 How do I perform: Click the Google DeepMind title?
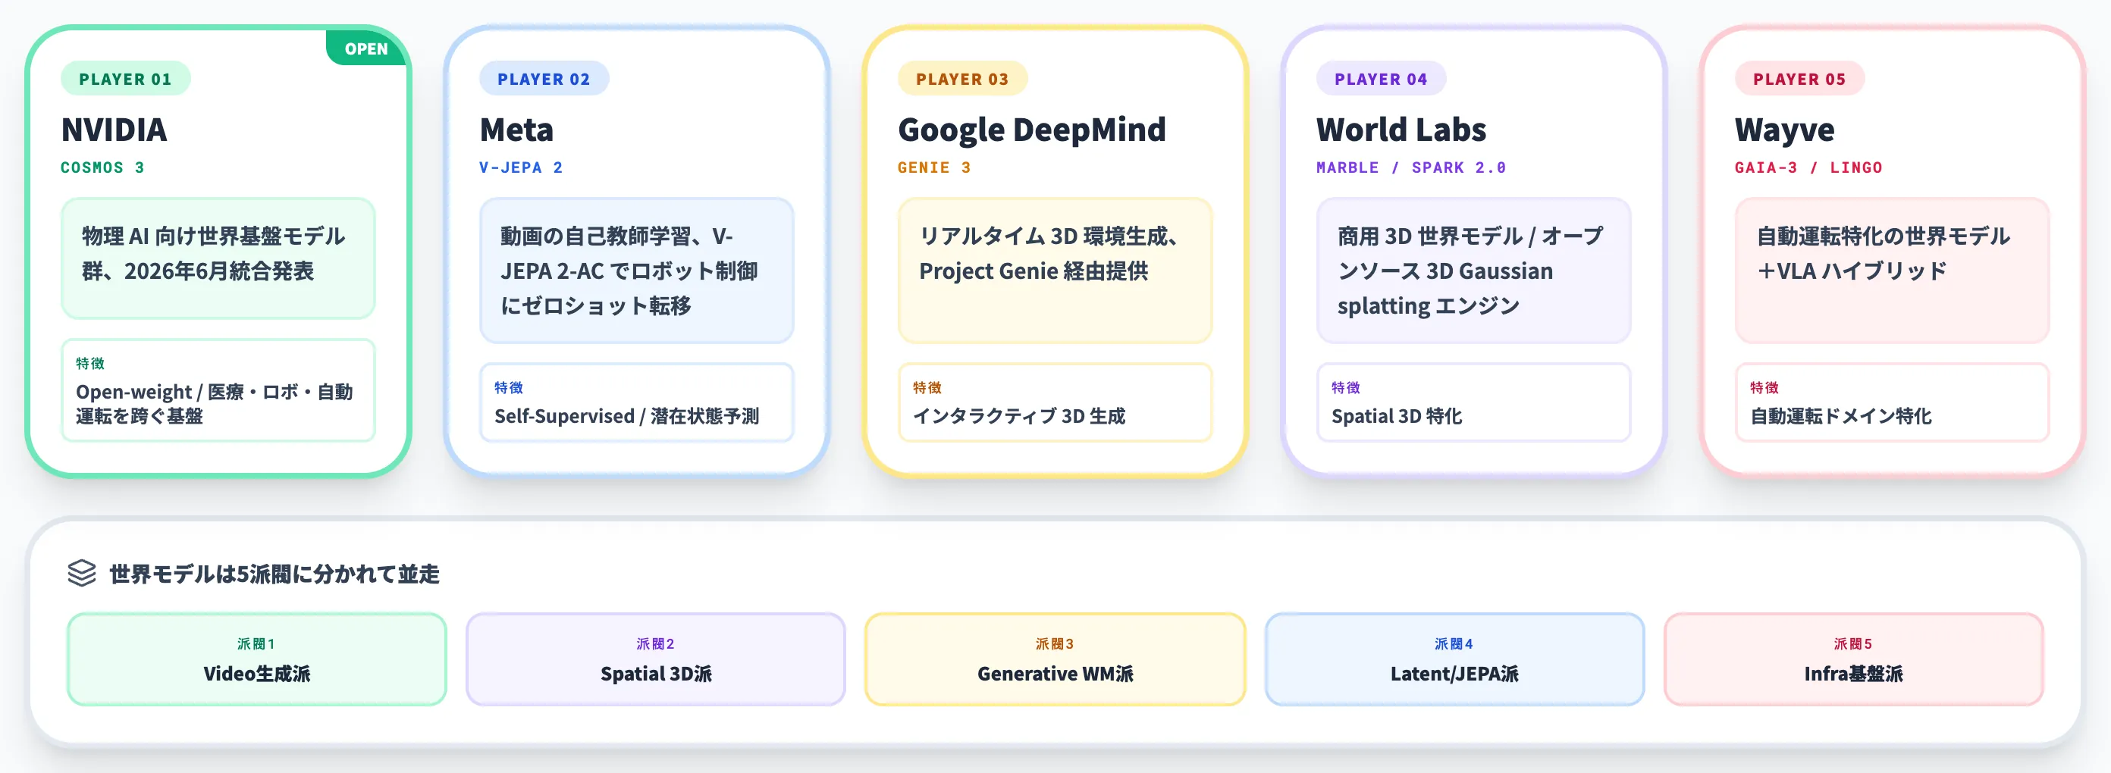1032,130
